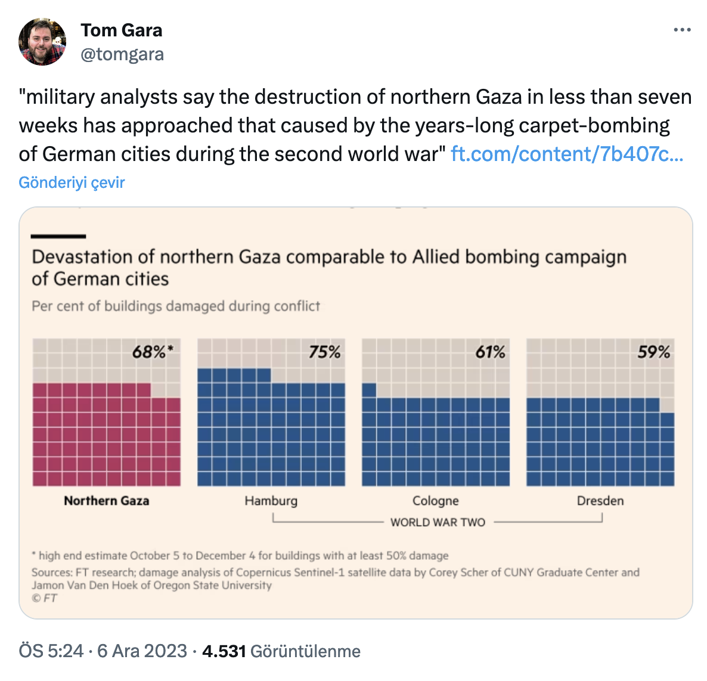Click the WORLD WAR TWO bracket label
Viewport: 707px width, 681px height.
click(438, 522)
